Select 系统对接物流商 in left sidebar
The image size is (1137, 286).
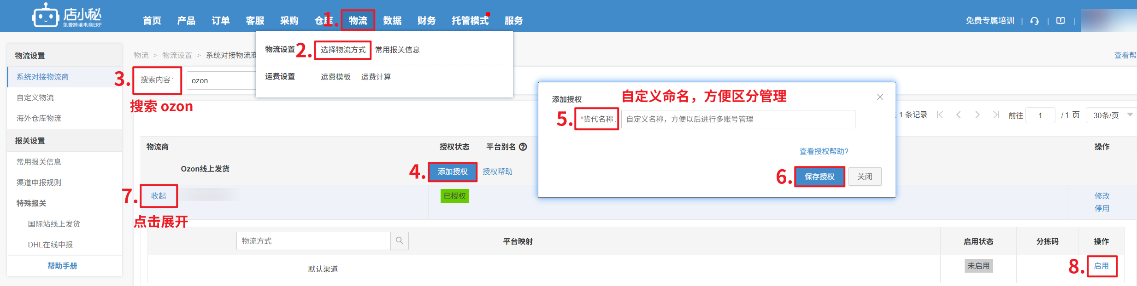pyautogui.click(x=65, y=77)
